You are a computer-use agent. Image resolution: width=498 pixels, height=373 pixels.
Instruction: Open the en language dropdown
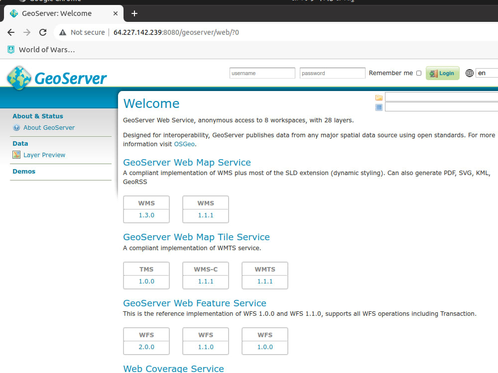pyautogui.click(x=487, y=73)
